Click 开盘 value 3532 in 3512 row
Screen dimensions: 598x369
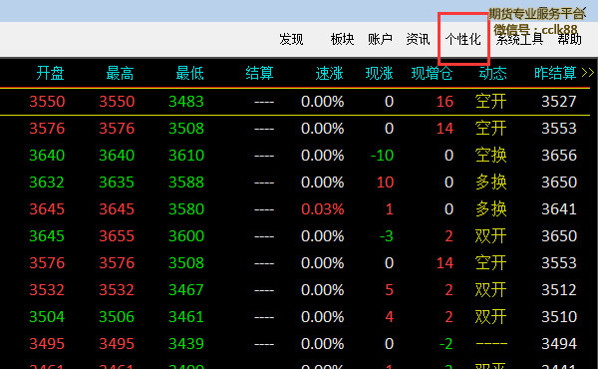(47, 290)
